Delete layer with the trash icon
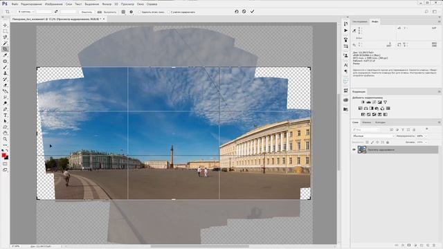The width and height of the screenshot is (443, 249). [x=434, y=246]
